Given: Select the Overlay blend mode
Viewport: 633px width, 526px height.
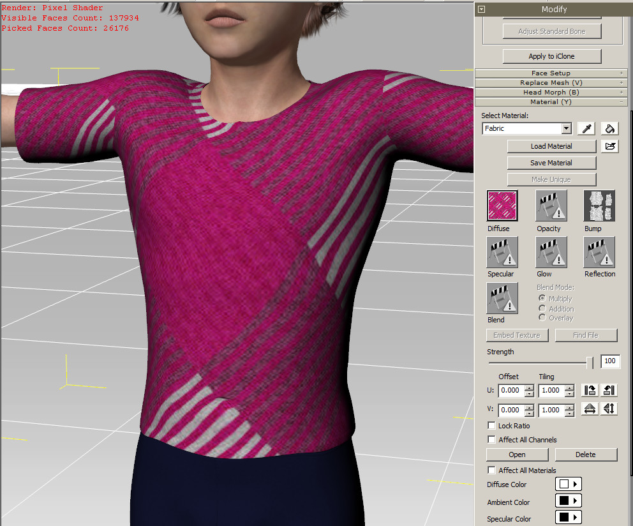Looking at the screenshot, I should coord(542,317).
